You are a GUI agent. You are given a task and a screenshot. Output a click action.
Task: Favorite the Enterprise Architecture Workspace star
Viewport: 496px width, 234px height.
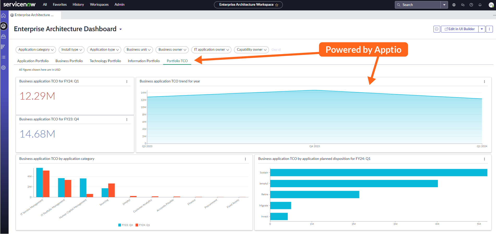tap(277, 5)
